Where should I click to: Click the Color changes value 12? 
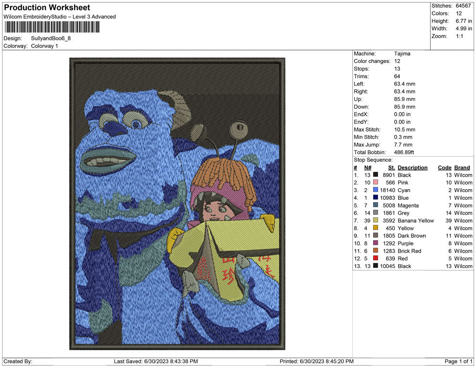click(397, 61)
